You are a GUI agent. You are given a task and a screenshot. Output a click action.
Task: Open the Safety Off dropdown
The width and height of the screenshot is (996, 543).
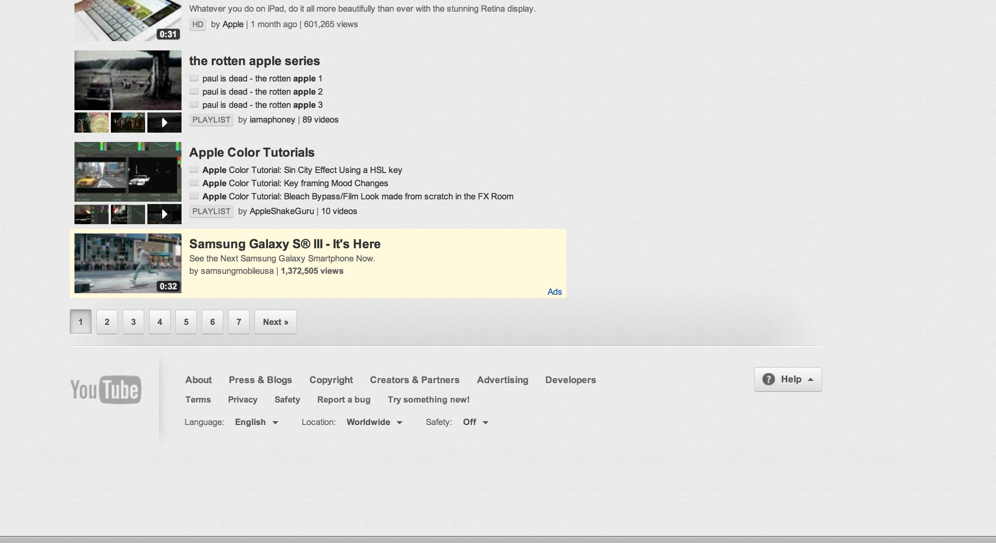point(476,422)
